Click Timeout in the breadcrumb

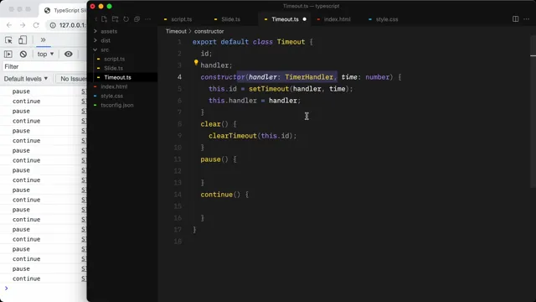pos(176,31)
